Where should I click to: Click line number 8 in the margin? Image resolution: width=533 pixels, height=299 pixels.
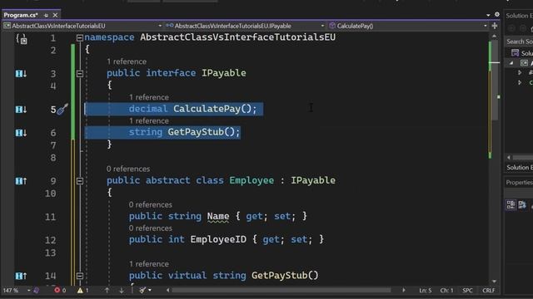(x=53, y=158)
